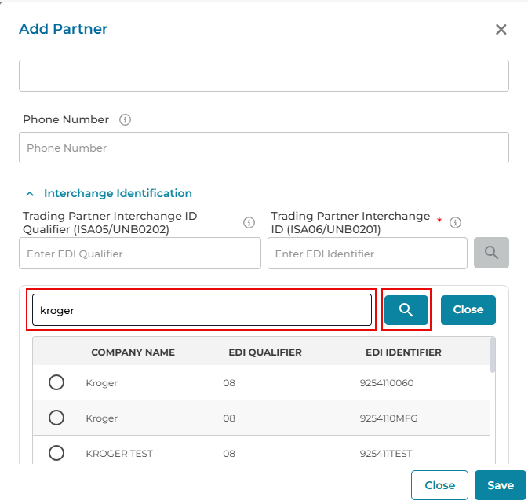Close the Add Partner dialog with X

point(501,29)
